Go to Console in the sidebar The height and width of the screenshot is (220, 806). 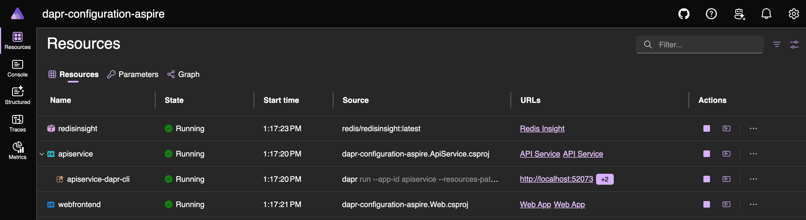pos(18,68)
